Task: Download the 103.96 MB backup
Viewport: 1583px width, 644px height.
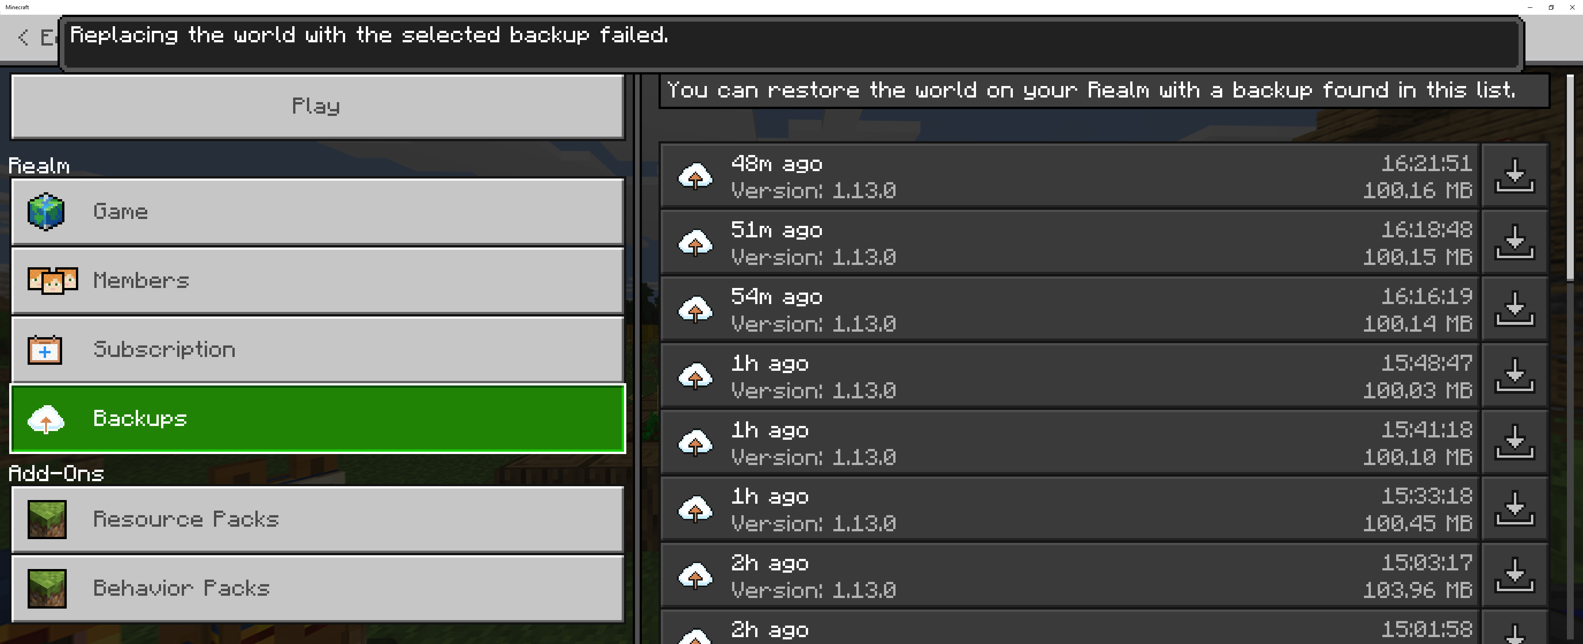Action: click(x=1514, y=575)
